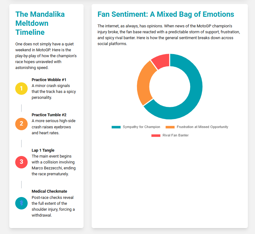Click the Practice Wobble #1 heading
The width and height of the screenshot is (255, 234).
(x=49, y=80)
